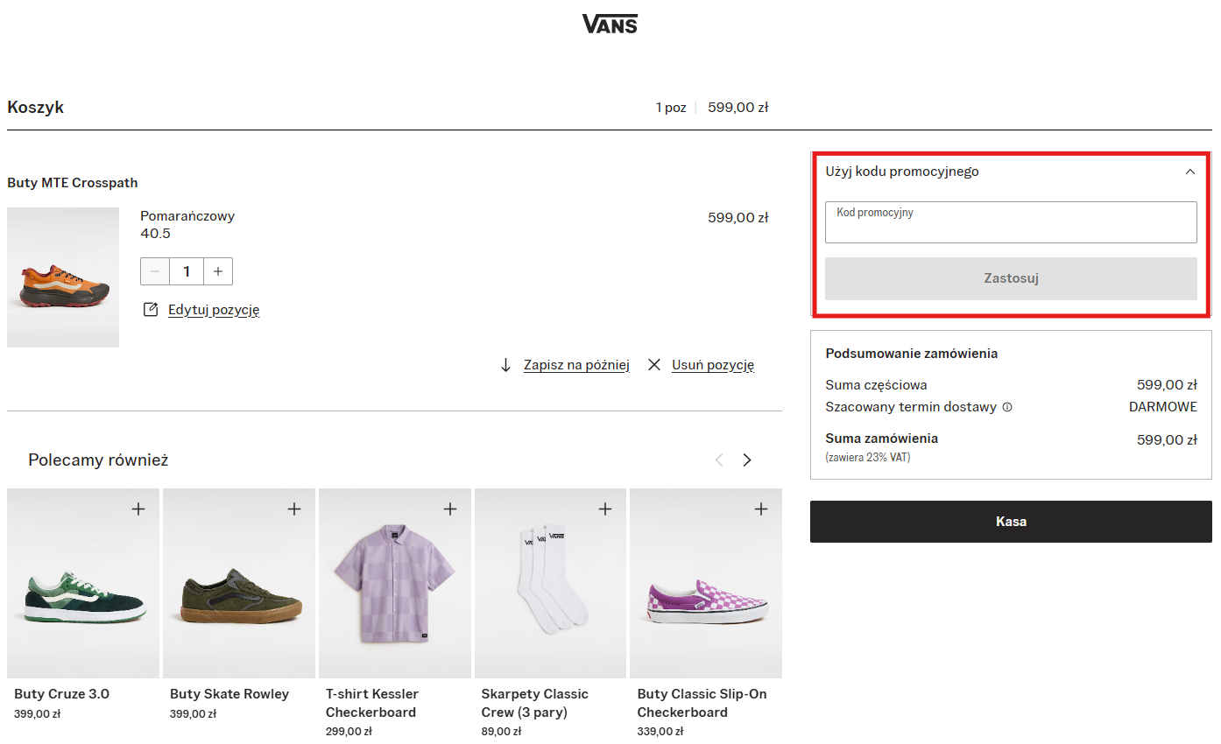The height and width of the screenshot is (744, 1221).
Task: Show previous recommended products
Action: 719,460
